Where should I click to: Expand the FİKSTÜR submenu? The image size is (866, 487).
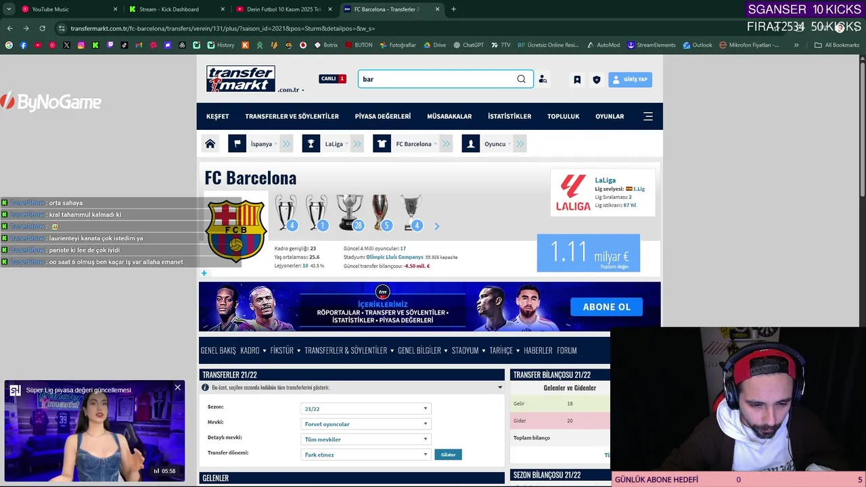coord(285,350)
